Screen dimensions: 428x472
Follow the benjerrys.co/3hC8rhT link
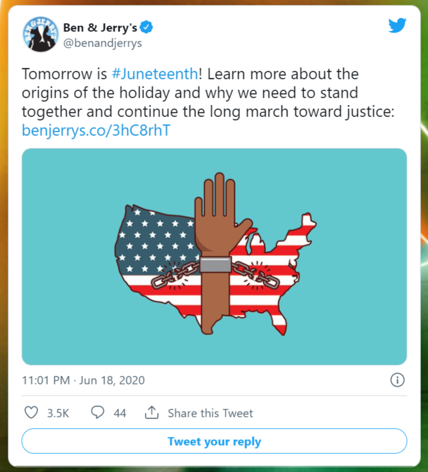pos(96,130)
